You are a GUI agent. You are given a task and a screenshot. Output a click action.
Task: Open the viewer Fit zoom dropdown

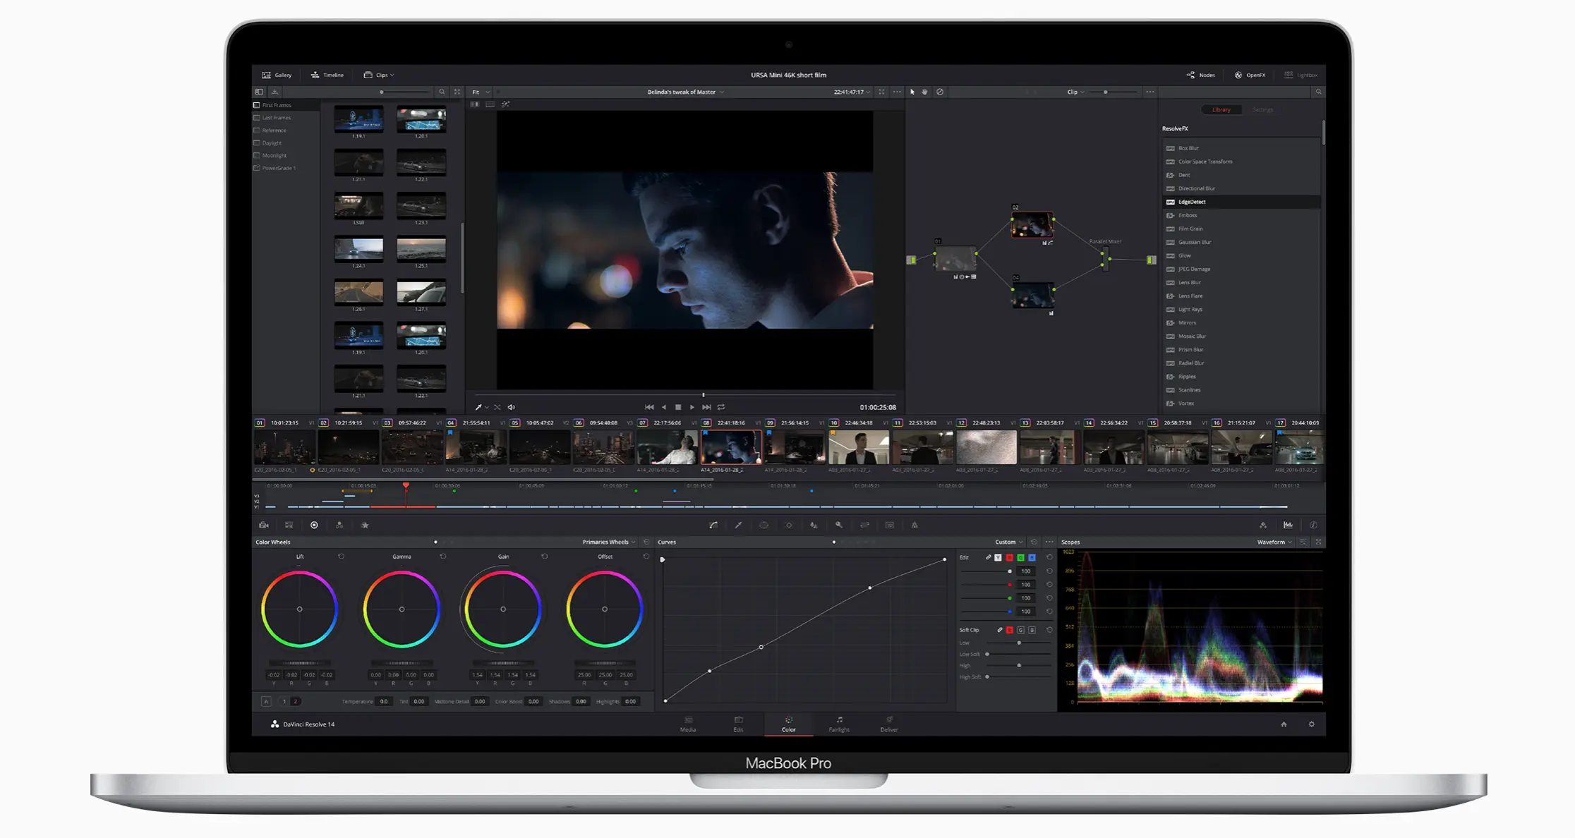pyautogui.click(x=481, y=92)
